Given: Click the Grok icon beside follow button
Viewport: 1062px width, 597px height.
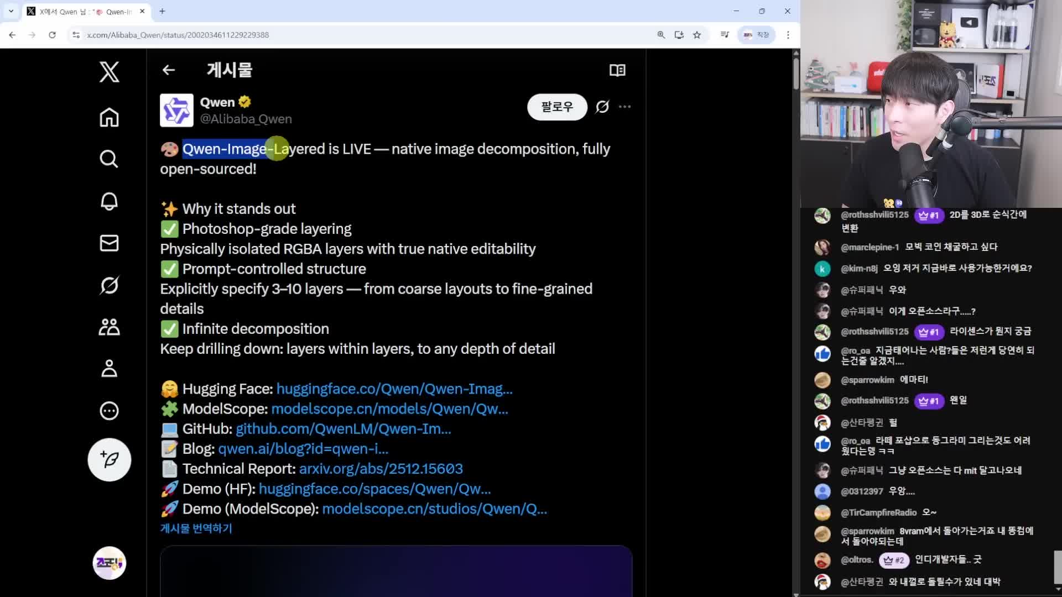Looking at the screenshot, I should (x=602, y=107).
